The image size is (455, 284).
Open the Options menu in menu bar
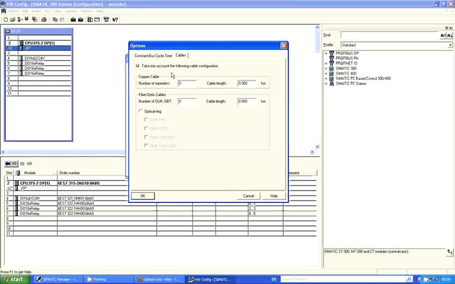tap(71, 11)
